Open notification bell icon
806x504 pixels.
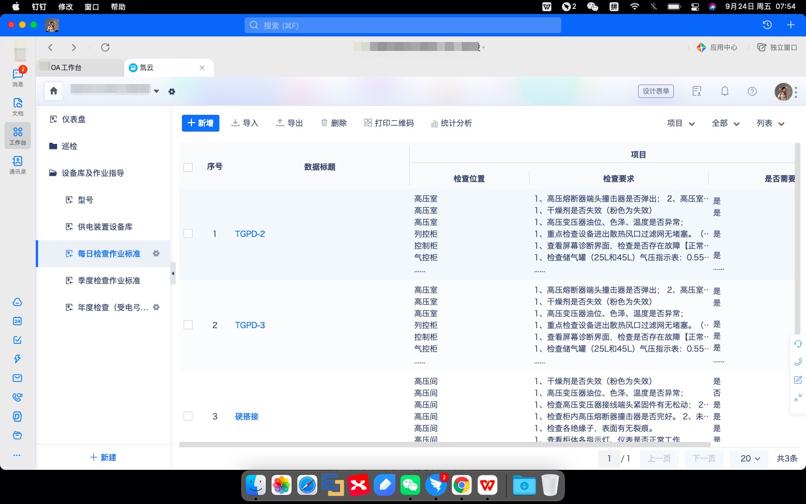click(725, 91)
